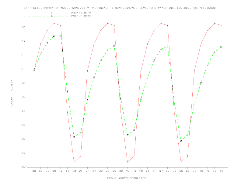Click x-axis tick label 06
This screenshot has width=241, height=186.
tap(47, 171)
